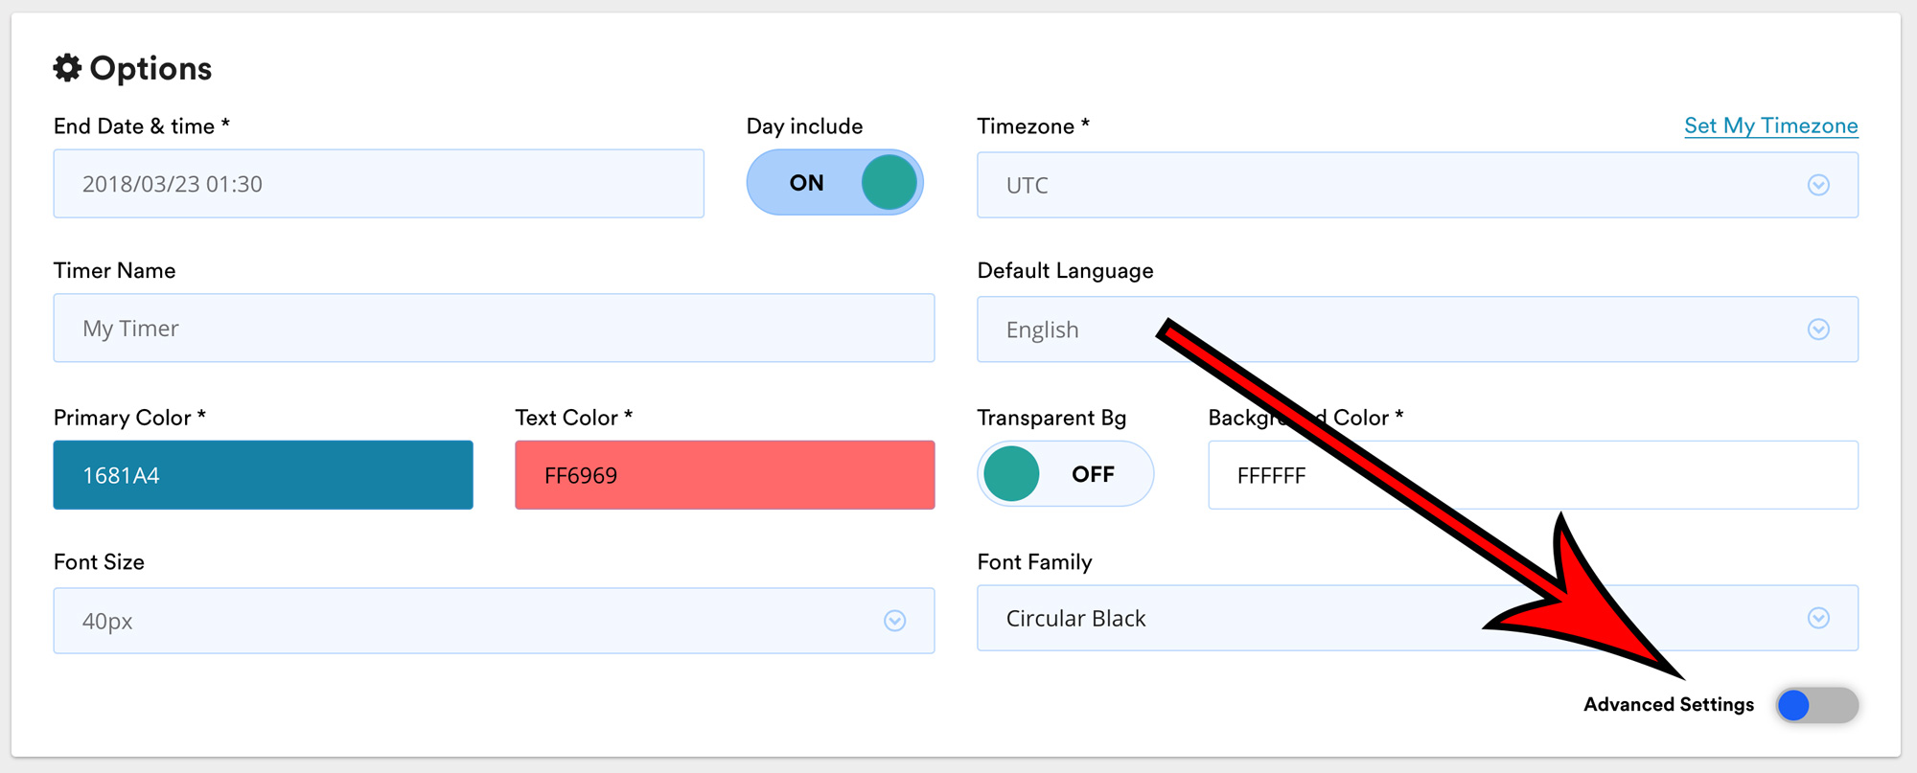Click the Font Size chevron icon

(x=894, y=621)
